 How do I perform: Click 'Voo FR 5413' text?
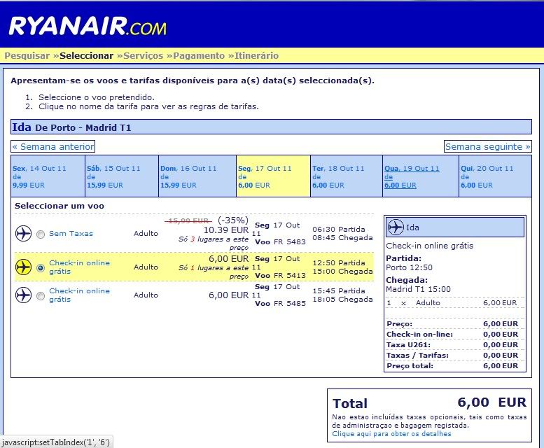[280, 276]
